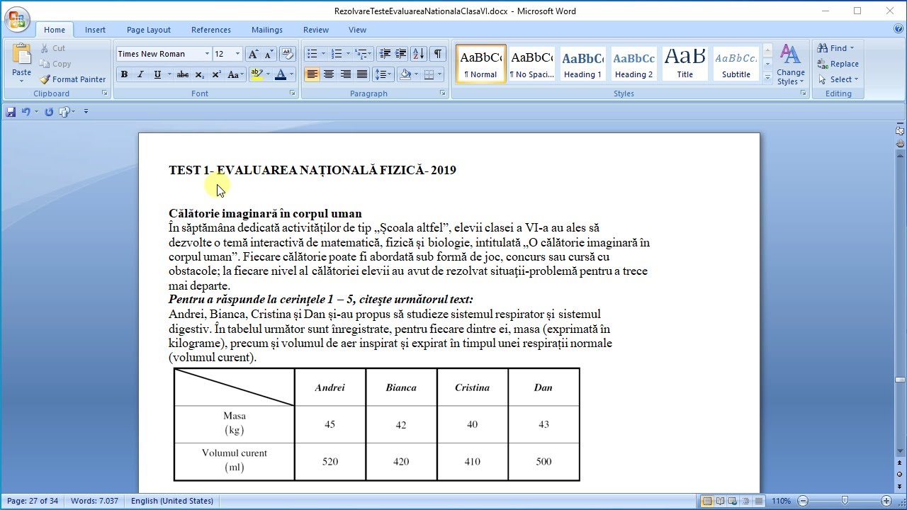Screen dimensions: 907x510
Task: Click the Change Case Aa button
Action: click(x=235, y=74)
